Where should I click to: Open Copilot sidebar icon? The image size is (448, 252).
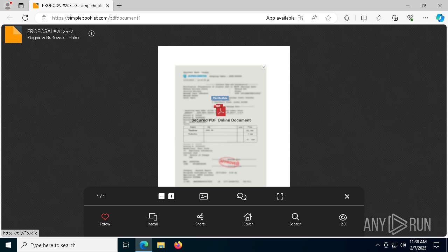(440, 18)
